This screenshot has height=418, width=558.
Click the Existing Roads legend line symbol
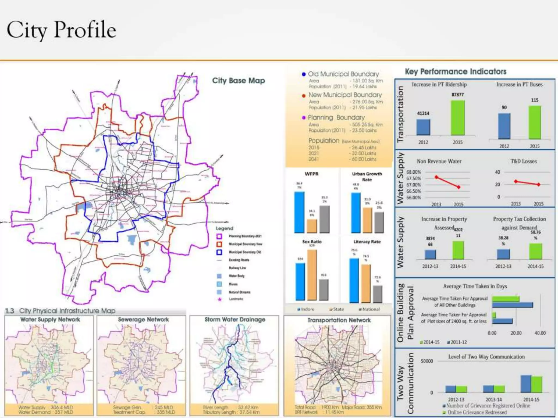[219, 260]
